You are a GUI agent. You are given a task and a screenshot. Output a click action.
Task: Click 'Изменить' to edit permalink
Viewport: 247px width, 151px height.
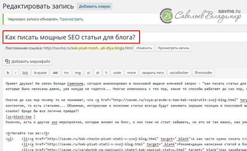point(144,48)
